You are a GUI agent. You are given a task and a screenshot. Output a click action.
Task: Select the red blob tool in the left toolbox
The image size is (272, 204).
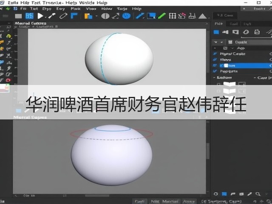coord(8,80)
